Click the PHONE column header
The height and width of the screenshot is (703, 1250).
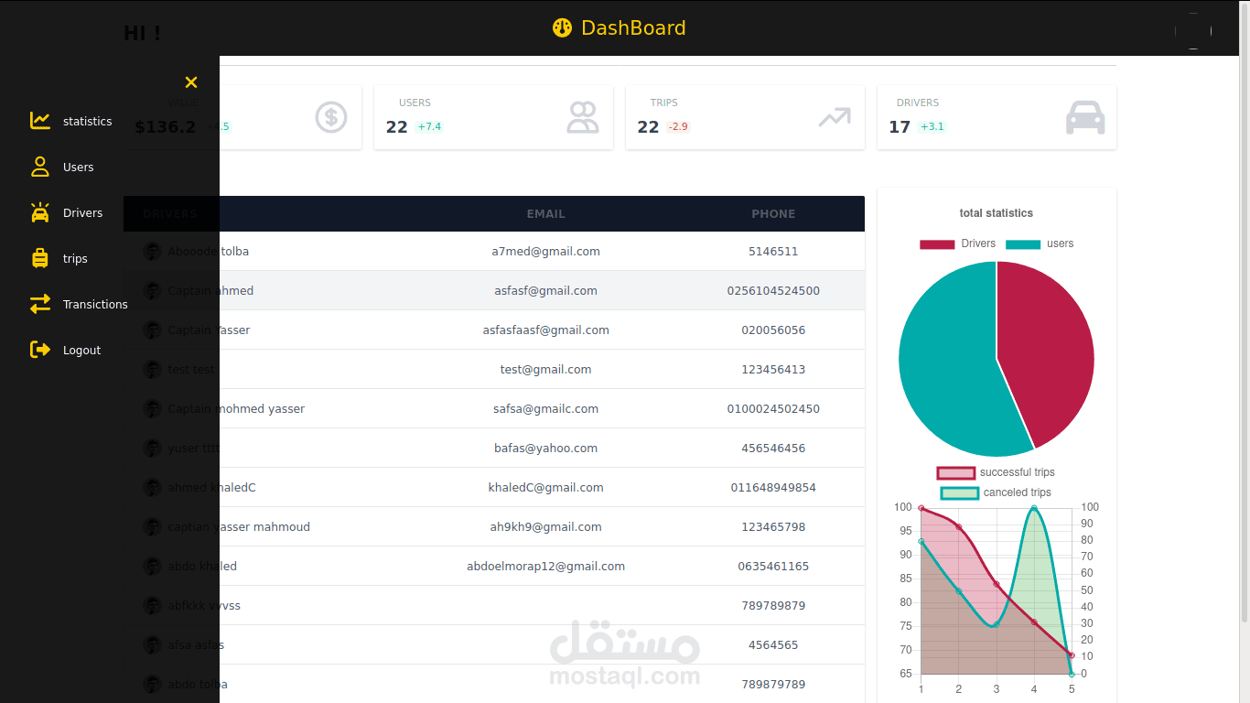pos(773,214)
